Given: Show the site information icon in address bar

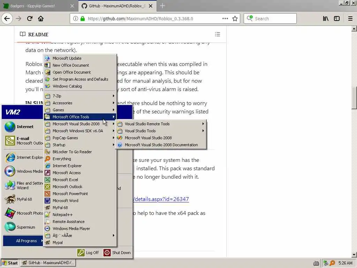Looking at the screenshot, I should (75, 19).
